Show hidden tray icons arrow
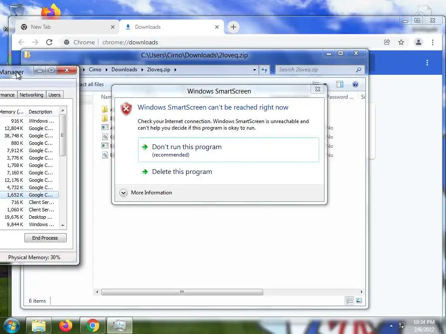Screen dimensions: 446x334 tap(392, 326)
